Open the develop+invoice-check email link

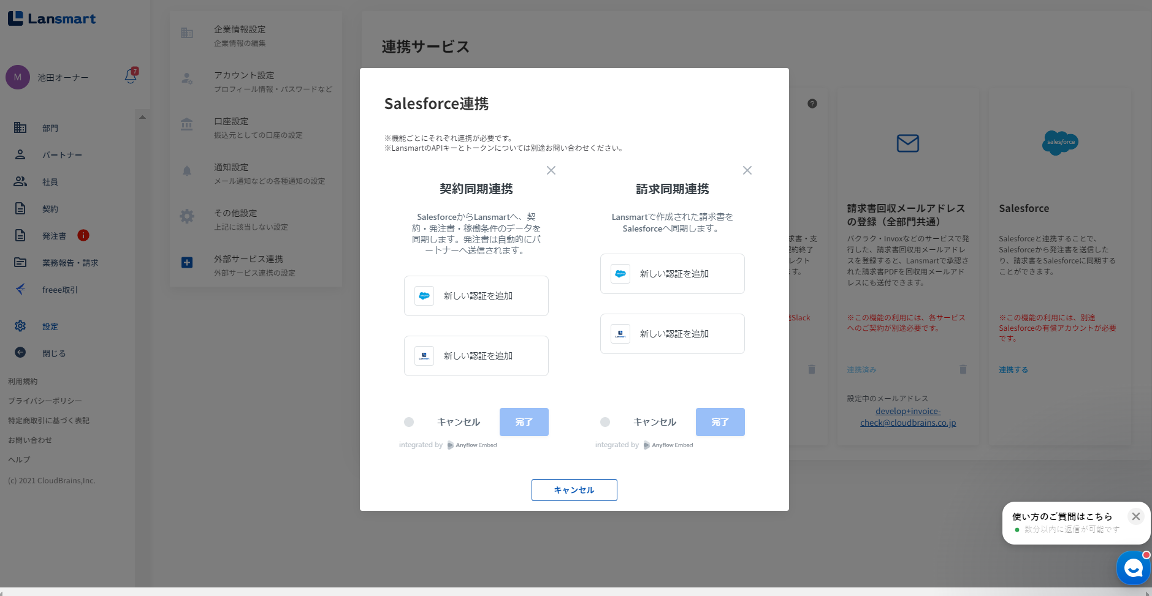[908, 417]
